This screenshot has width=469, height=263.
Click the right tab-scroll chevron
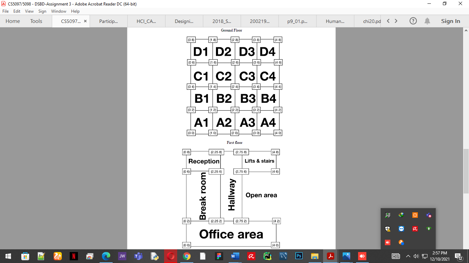point(396,21)
